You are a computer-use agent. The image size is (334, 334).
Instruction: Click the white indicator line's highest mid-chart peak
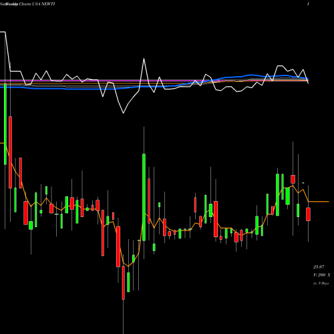coord(144,59)
